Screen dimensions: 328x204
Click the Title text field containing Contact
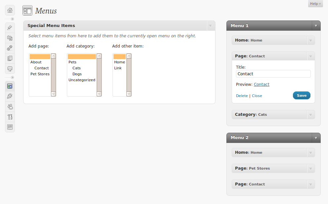click(x=273, y=74)
